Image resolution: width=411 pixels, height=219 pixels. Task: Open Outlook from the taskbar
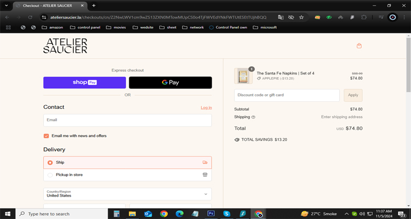[x=148, y=214]
